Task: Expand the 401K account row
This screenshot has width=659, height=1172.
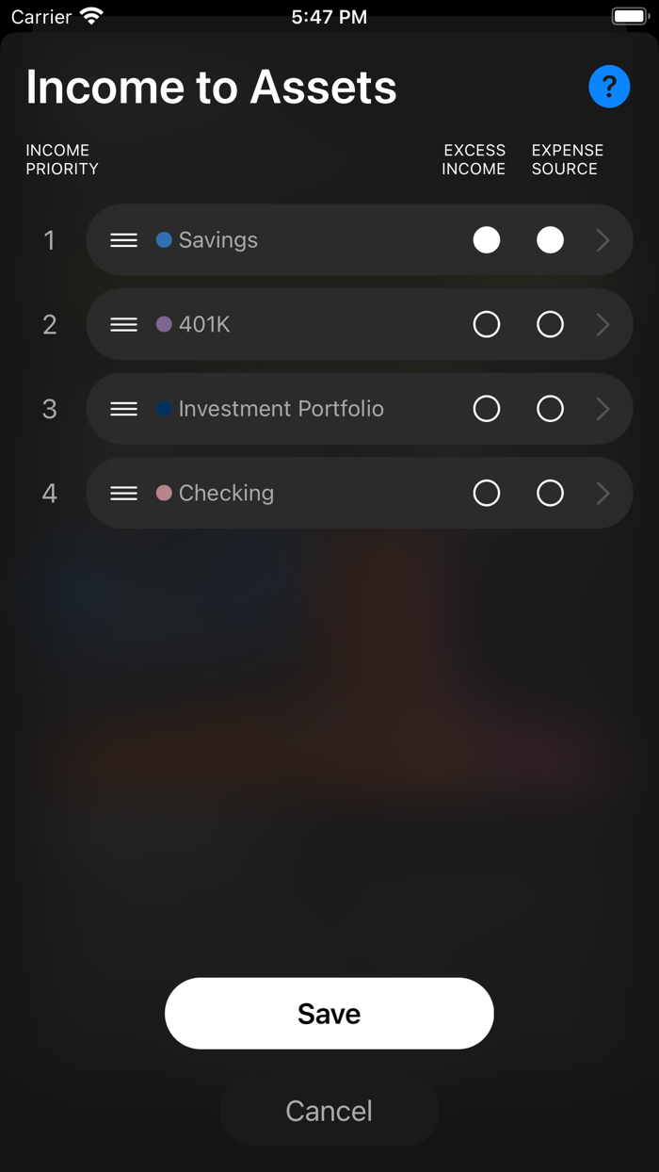Action: coord(603,324)
